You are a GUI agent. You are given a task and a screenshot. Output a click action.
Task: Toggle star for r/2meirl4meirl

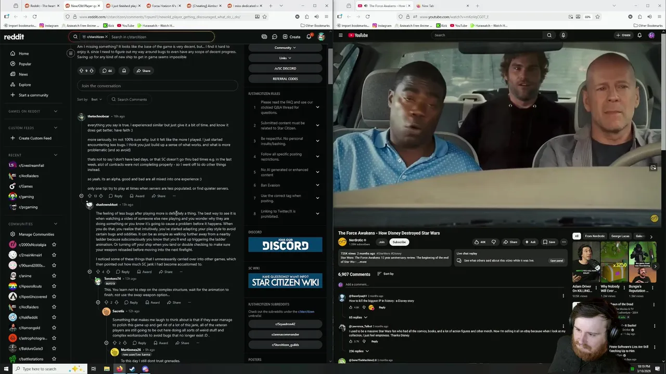point(54,255)
